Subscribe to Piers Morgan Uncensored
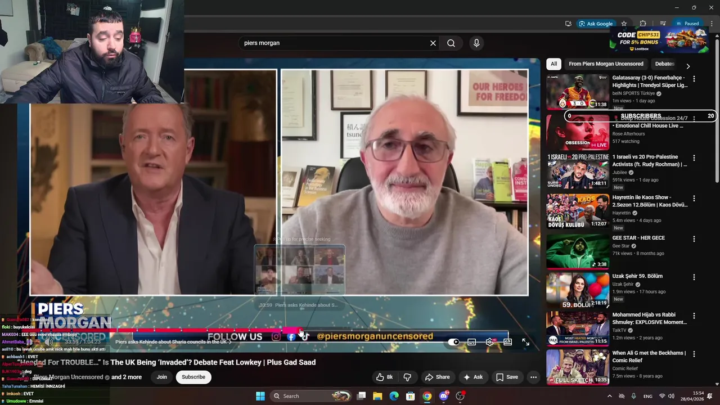Viewport: 720px width, 405px height. click(x=193, y=377)
